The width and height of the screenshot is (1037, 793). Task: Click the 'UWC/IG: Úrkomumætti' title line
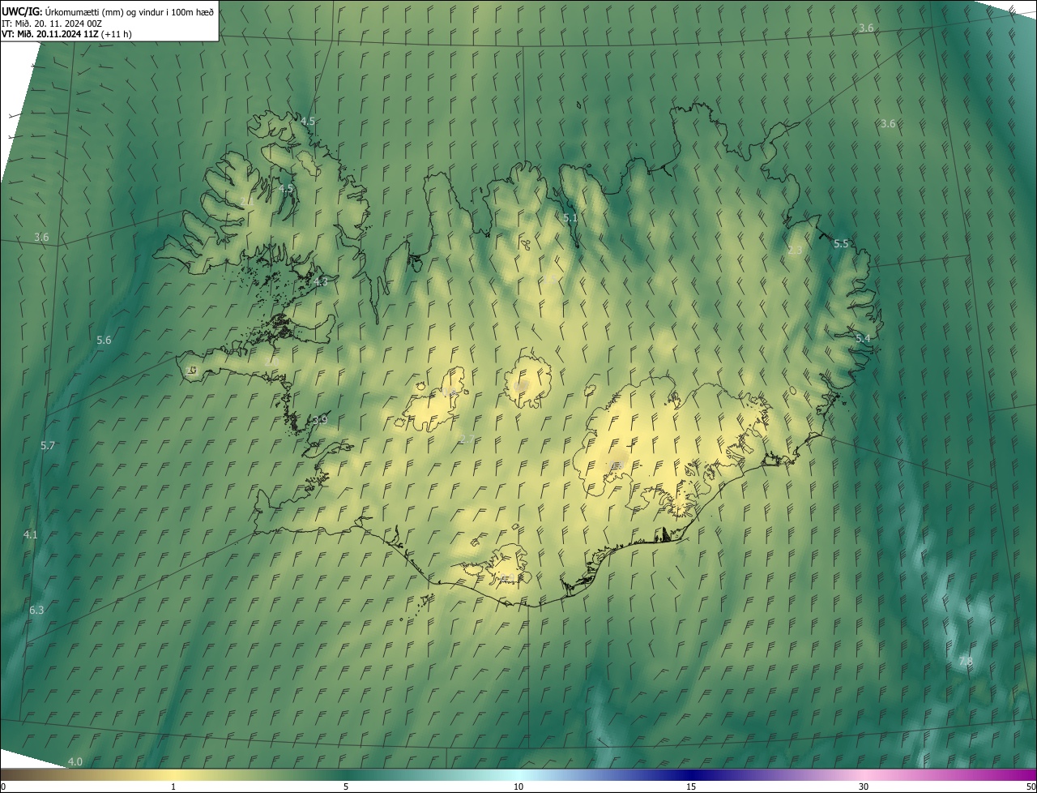[108, 11]
